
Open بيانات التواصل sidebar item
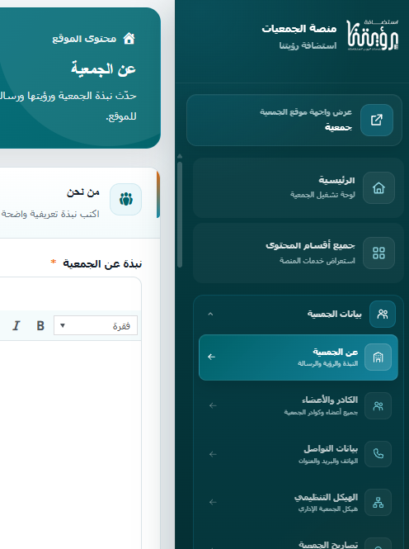(x=299, y=454)
